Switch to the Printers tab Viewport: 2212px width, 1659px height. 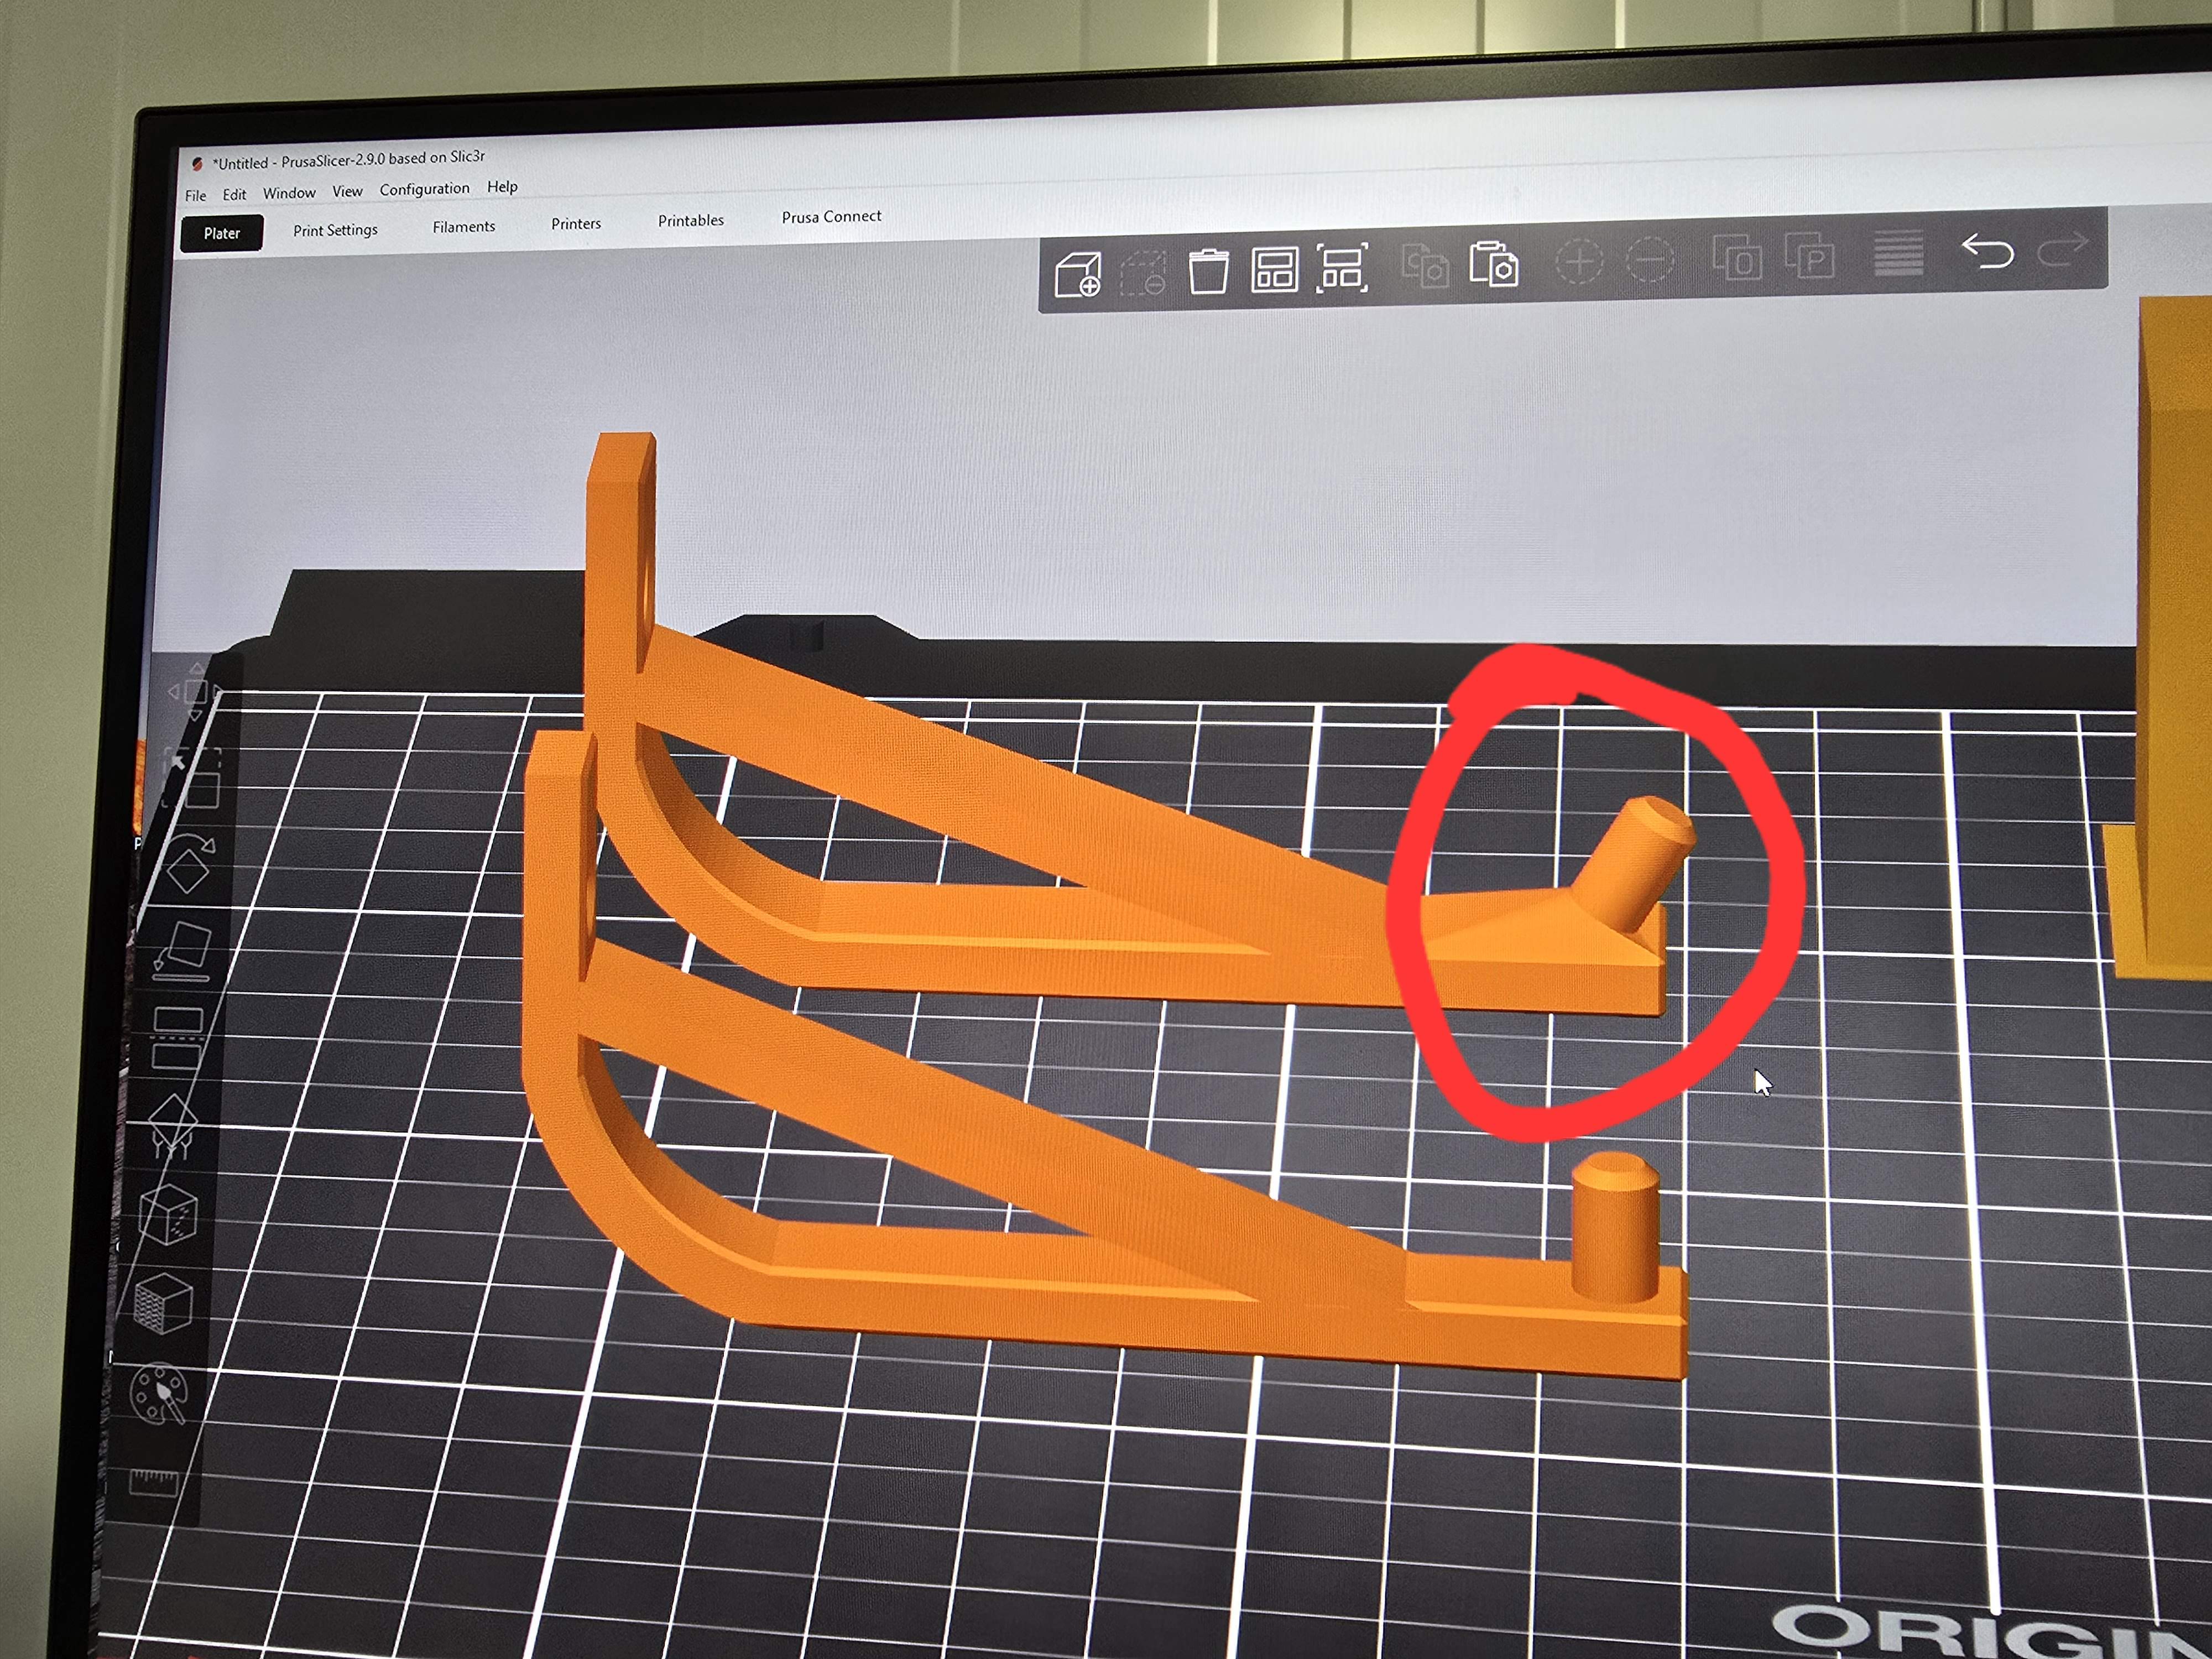[576, 224]
